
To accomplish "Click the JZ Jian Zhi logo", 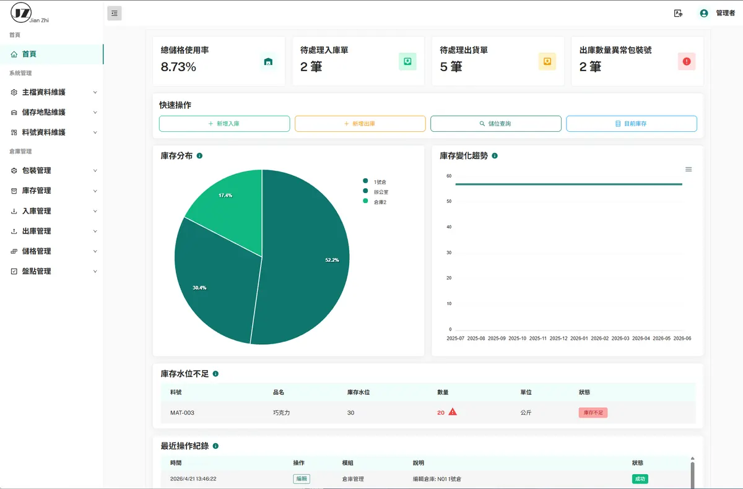I will coord(29,14).
